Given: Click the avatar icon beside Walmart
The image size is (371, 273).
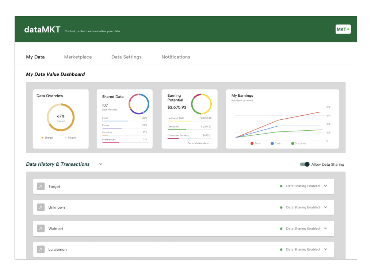Looking at the screenshot, I should tap(41, 228).
